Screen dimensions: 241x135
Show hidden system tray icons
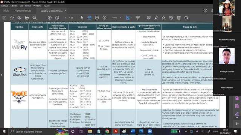tap(186, 132)
